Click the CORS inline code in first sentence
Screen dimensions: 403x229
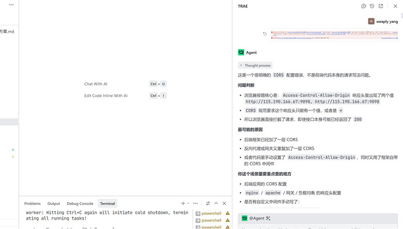pos(279,75)
